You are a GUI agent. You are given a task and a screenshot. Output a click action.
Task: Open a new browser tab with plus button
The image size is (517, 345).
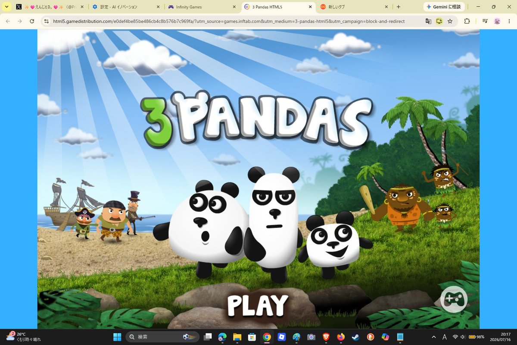398,7
